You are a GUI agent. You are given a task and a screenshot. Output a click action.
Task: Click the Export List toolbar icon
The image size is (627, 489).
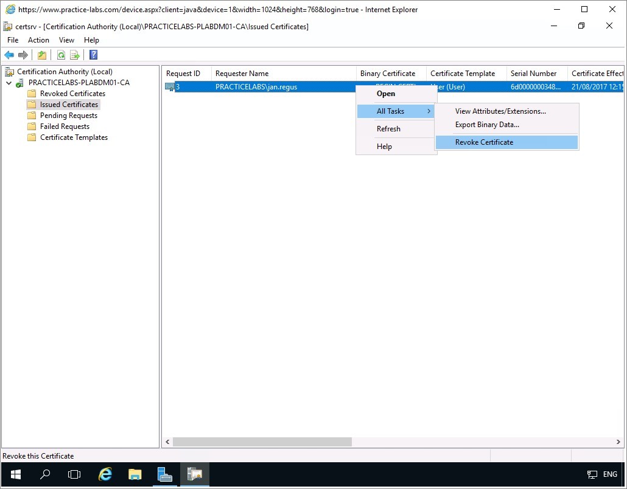click(75, 55)
